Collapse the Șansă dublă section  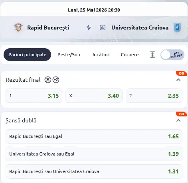pos(178,120)
